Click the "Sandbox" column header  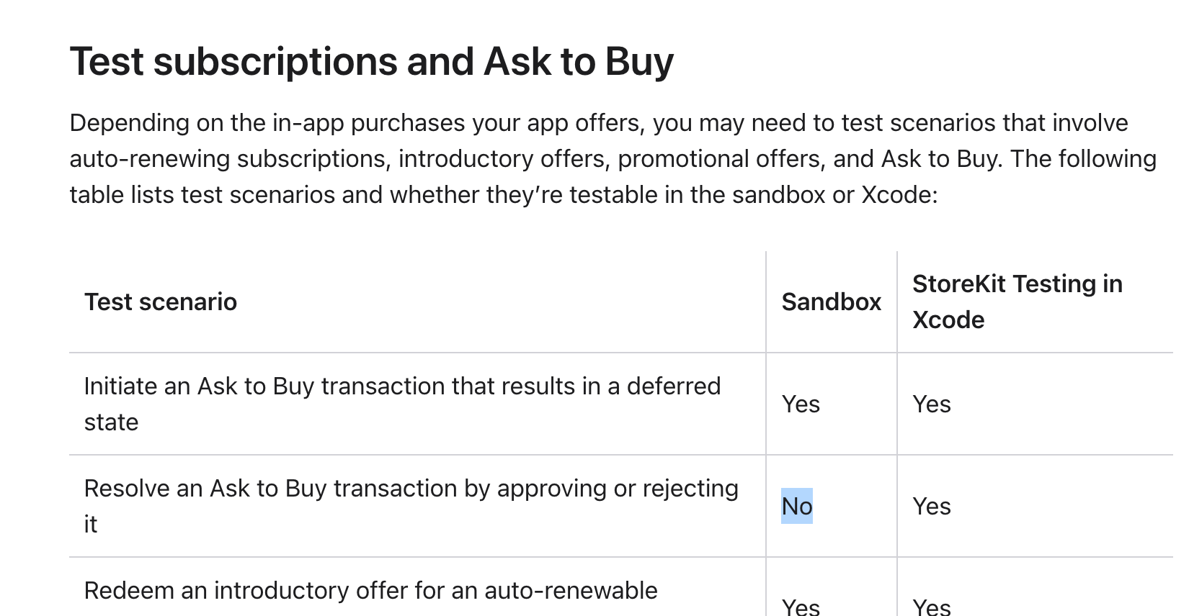[x=831, y=302]
